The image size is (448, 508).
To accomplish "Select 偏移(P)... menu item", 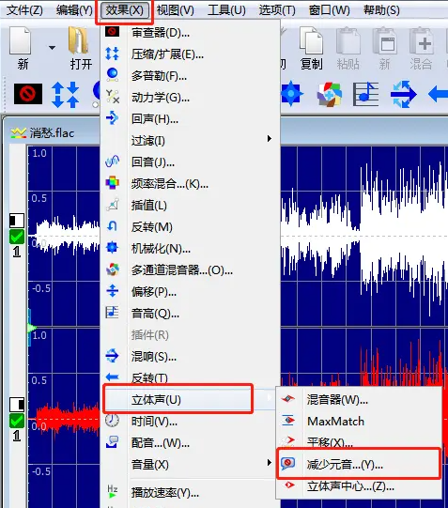I will pyautogui.click(x=190, y=292).
